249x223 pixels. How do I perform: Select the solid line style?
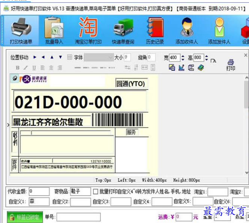78,68
